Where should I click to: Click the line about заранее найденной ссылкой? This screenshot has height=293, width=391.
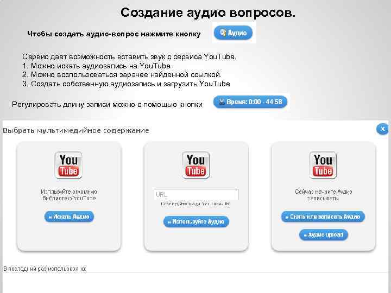122,75
